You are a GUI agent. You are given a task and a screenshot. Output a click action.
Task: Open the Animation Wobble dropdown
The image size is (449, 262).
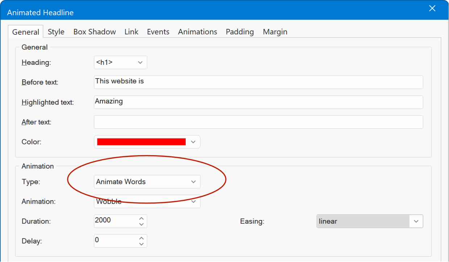coord(193,202)
